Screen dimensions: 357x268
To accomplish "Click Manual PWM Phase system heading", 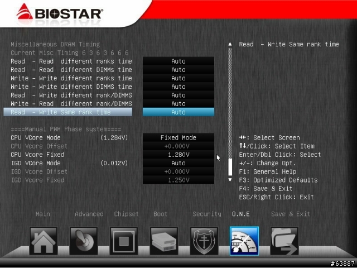I will tap(66, 129).
